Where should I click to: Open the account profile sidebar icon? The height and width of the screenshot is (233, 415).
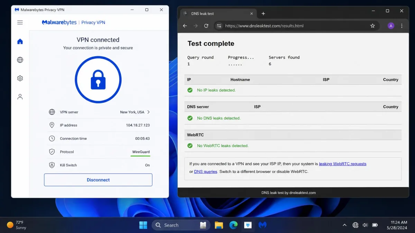coord(20,97)
